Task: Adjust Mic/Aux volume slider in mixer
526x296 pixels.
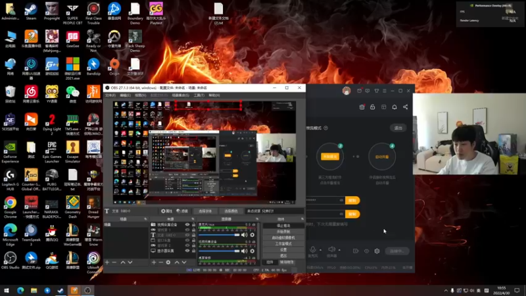Action: tap(219, 235)
